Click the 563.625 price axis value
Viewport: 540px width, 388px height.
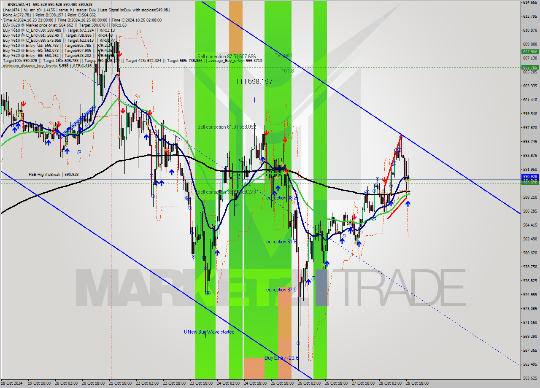pyautogui.click(x=530, y=378)
